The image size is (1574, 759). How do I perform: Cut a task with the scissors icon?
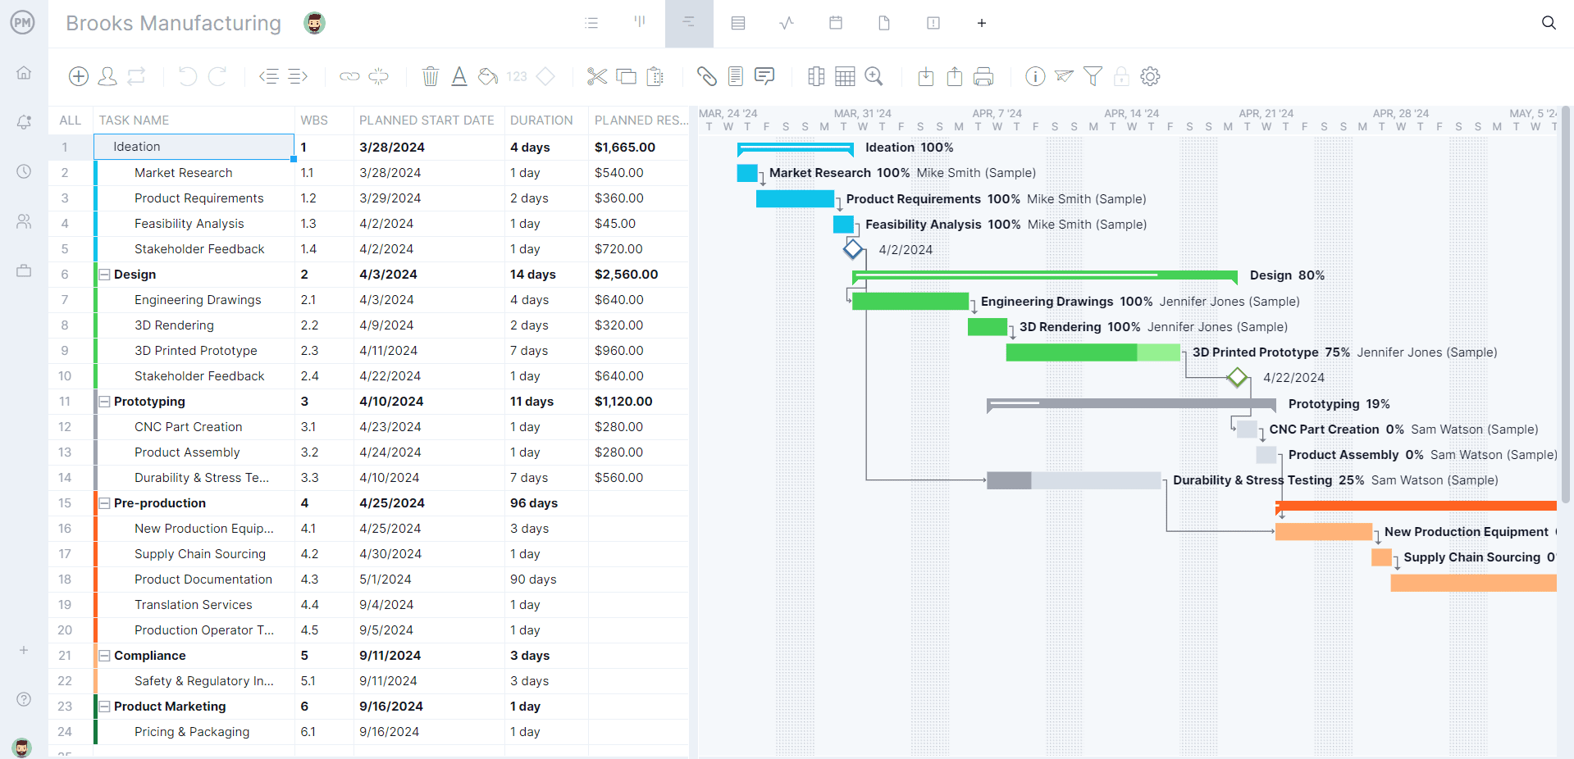596,76
